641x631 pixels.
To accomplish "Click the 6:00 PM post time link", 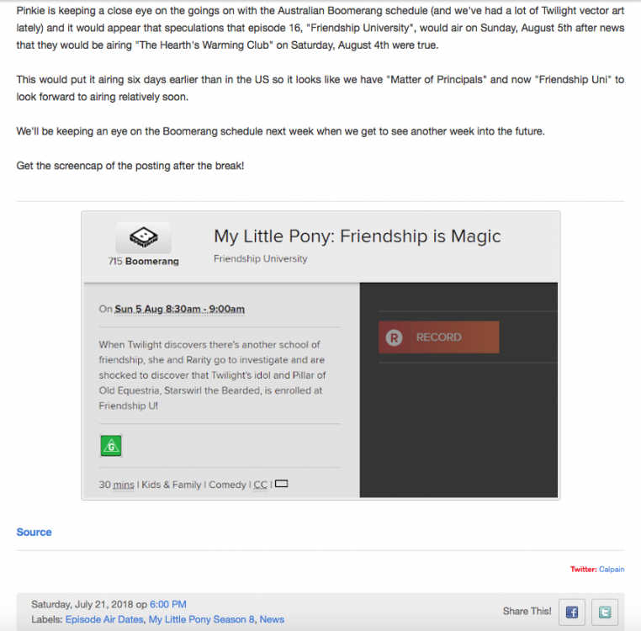I will pos(168,604).
